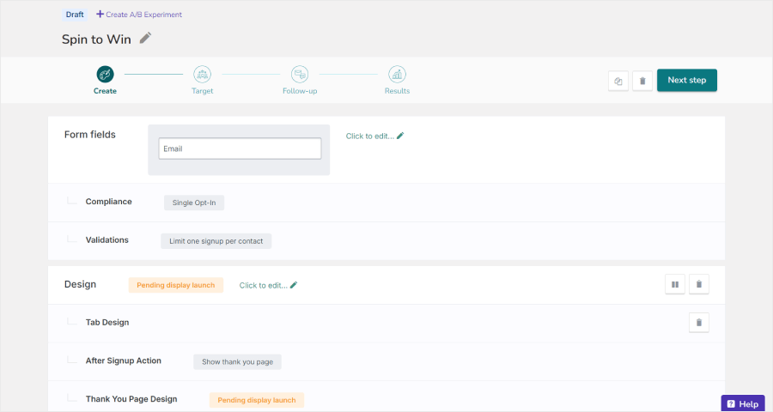
Task: Click the Draft status badge
Action: click(x=75, y=15)
